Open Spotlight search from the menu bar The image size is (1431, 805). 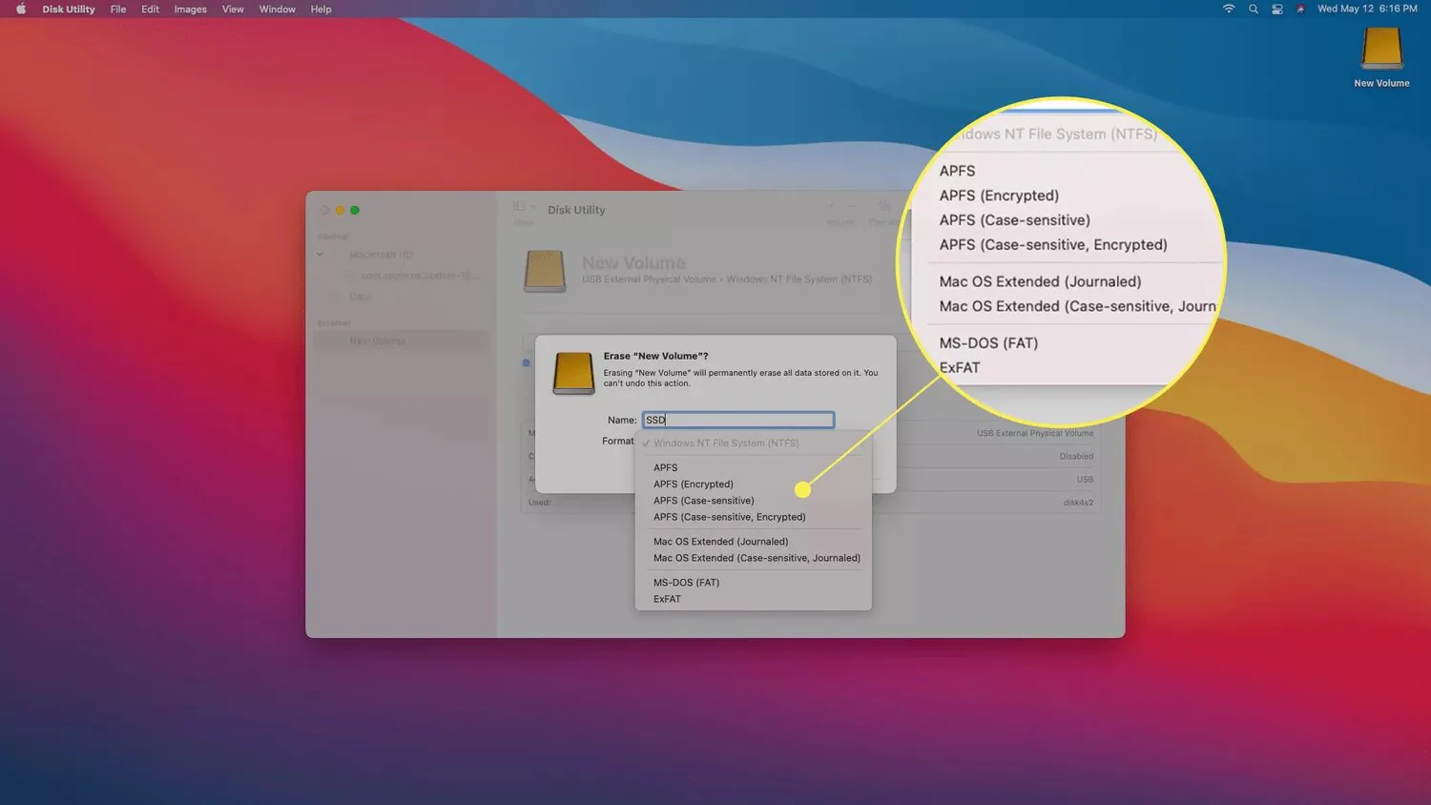click(x=1254, y=9)
